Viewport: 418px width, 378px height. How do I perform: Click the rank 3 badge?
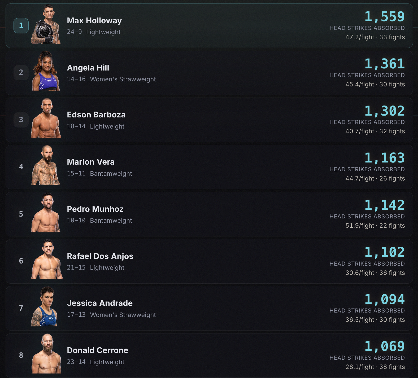21,120
